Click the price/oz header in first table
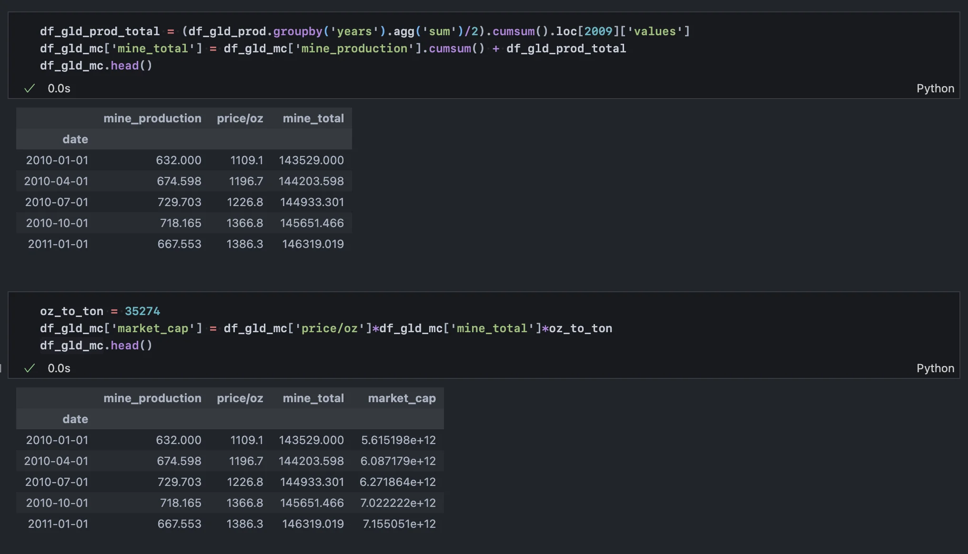Screen dimensions: 968x554 pos(240,119)
